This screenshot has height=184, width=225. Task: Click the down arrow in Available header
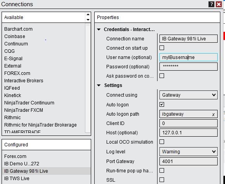(88, 20)
